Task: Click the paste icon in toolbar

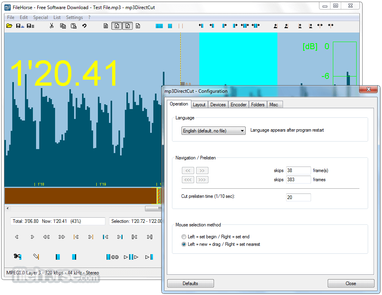Action: click(74, 26)
